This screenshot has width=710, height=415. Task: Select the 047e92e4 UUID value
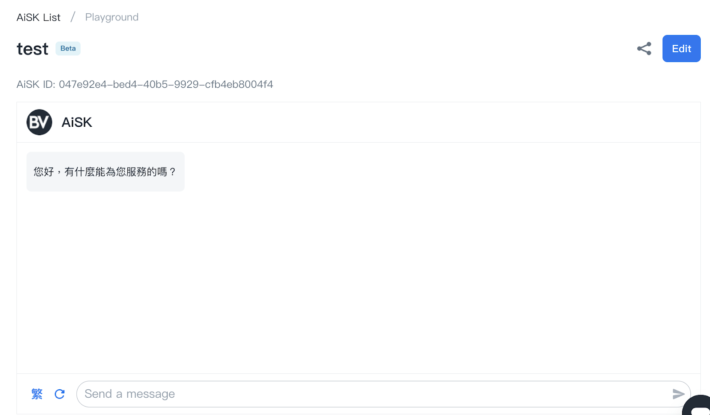pos(166,84)
